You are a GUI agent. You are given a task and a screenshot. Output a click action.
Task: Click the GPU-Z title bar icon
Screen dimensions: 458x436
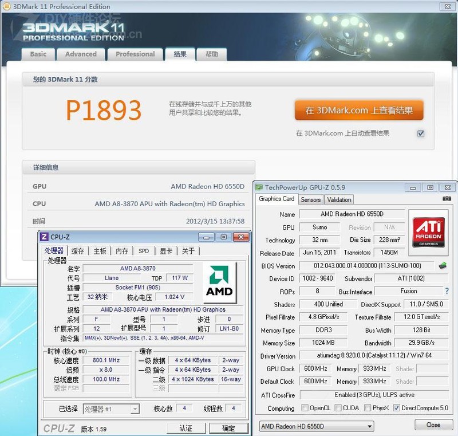(259, 187)
